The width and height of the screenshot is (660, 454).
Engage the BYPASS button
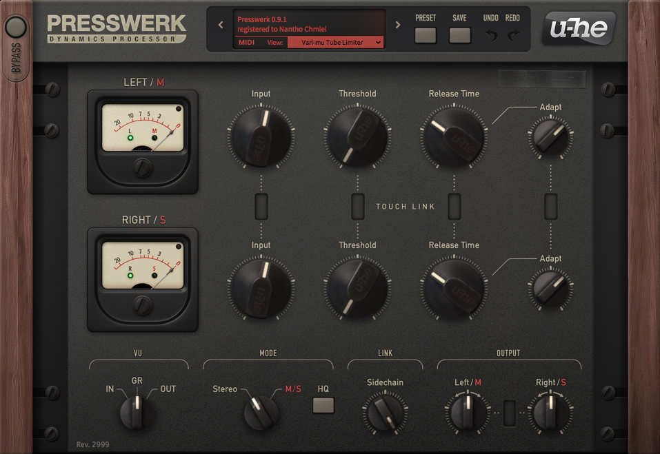click(15, 28)
